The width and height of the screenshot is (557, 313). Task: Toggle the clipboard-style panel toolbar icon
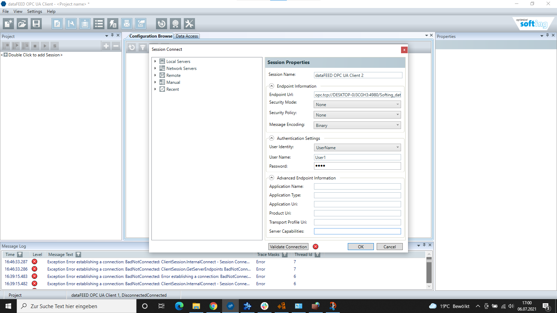click(x=85, y=24)
